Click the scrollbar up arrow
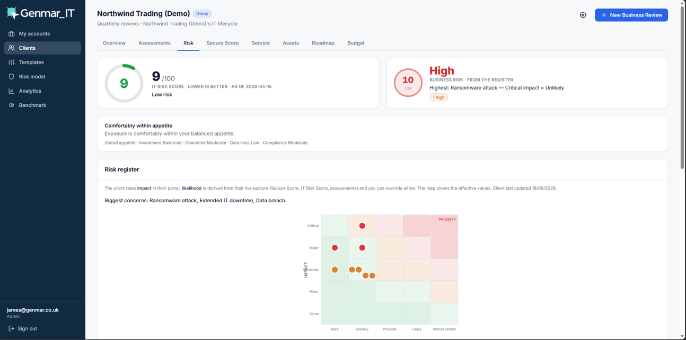Image resolution: width=686 pixels, height=340 pixels. (682, 3)
